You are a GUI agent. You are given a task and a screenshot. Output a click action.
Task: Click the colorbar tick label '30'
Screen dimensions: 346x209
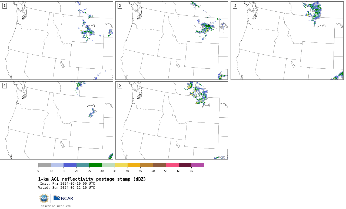[102, 171]
